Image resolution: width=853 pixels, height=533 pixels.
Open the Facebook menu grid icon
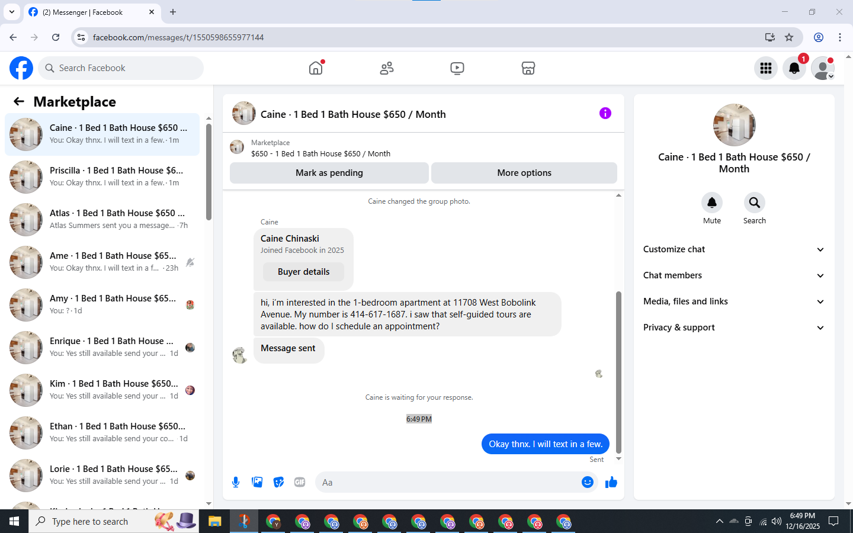tap(766, 68)
